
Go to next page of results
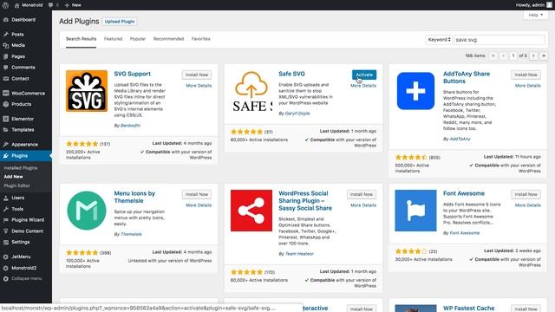pyautogui.click(x=533, y=55)
